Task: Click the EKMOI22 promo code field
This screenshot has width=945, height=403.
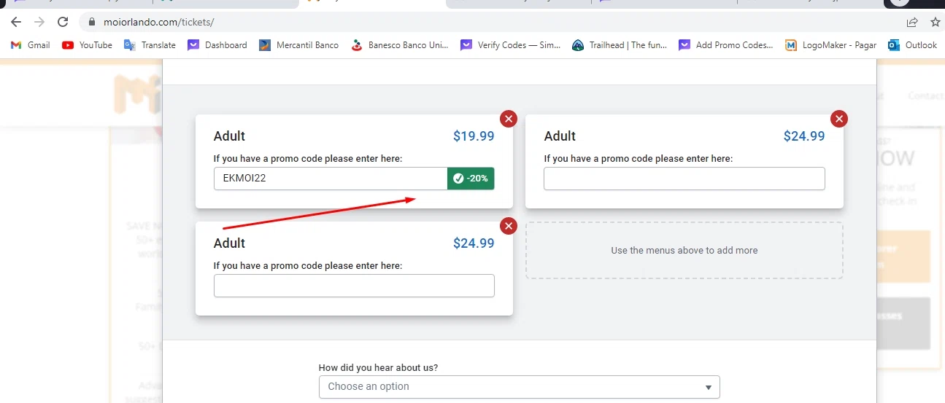Action: click(x=330, y=179)
